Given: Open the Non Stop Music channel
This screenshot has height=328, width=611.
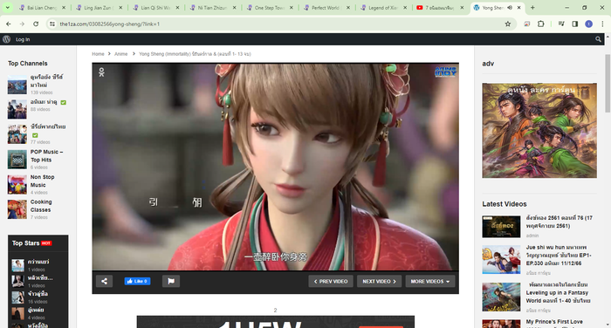Looking at the screenshot, I should (x=42, y=181).
